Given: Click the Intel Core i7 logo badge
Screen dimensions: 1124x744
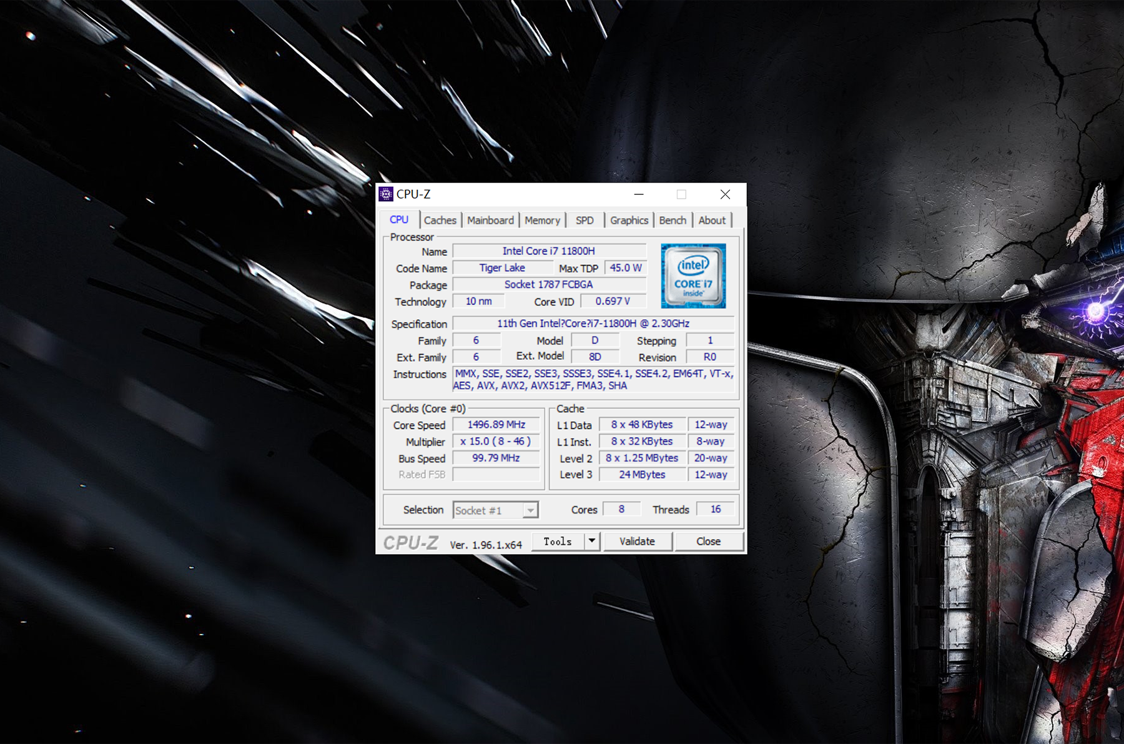Looking at the screenshot, I should click(693, 275).
